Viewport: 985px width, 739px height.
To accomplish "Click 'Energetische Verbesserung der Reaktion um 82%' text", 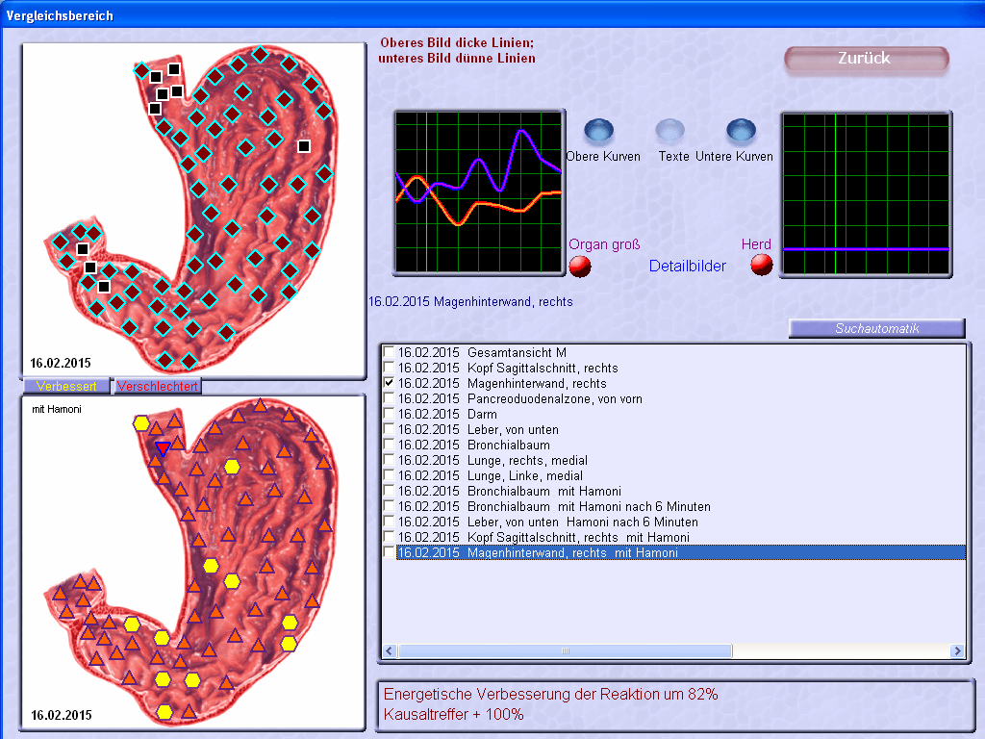I will coord(550,695).
